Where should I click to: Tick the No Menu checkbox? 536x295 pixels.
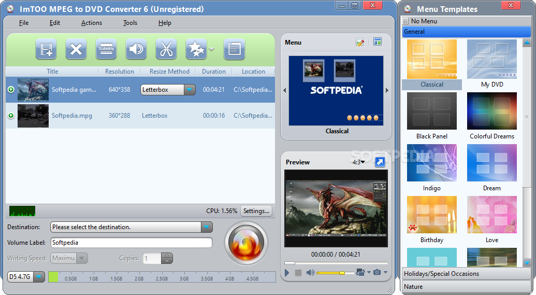[406, 21]
